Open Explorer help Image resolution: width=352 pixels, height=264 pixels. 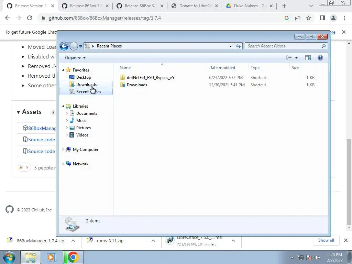coord(320,58)
